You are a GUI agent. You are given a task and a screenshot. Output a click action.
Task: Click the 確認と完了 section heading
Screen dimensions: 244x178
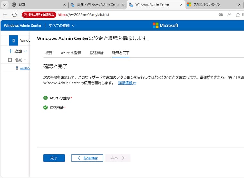click(x=55, y=66)
